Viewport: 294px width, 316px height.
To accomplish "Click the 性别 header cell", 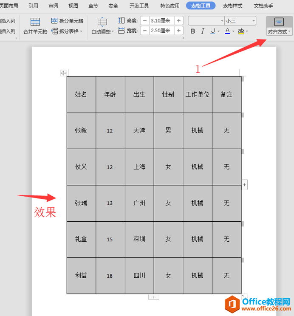I will tap(168, 95).
